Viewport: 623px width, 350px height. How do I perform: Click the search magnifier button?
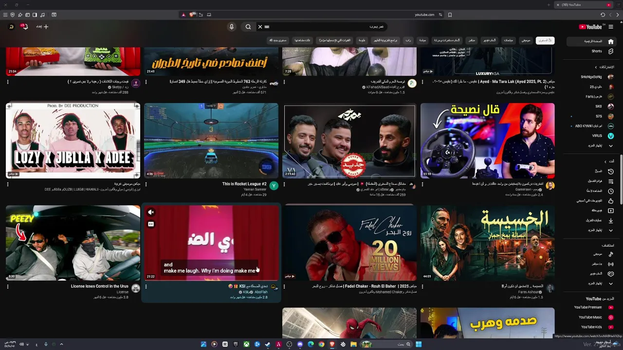[x=248, y=27]
